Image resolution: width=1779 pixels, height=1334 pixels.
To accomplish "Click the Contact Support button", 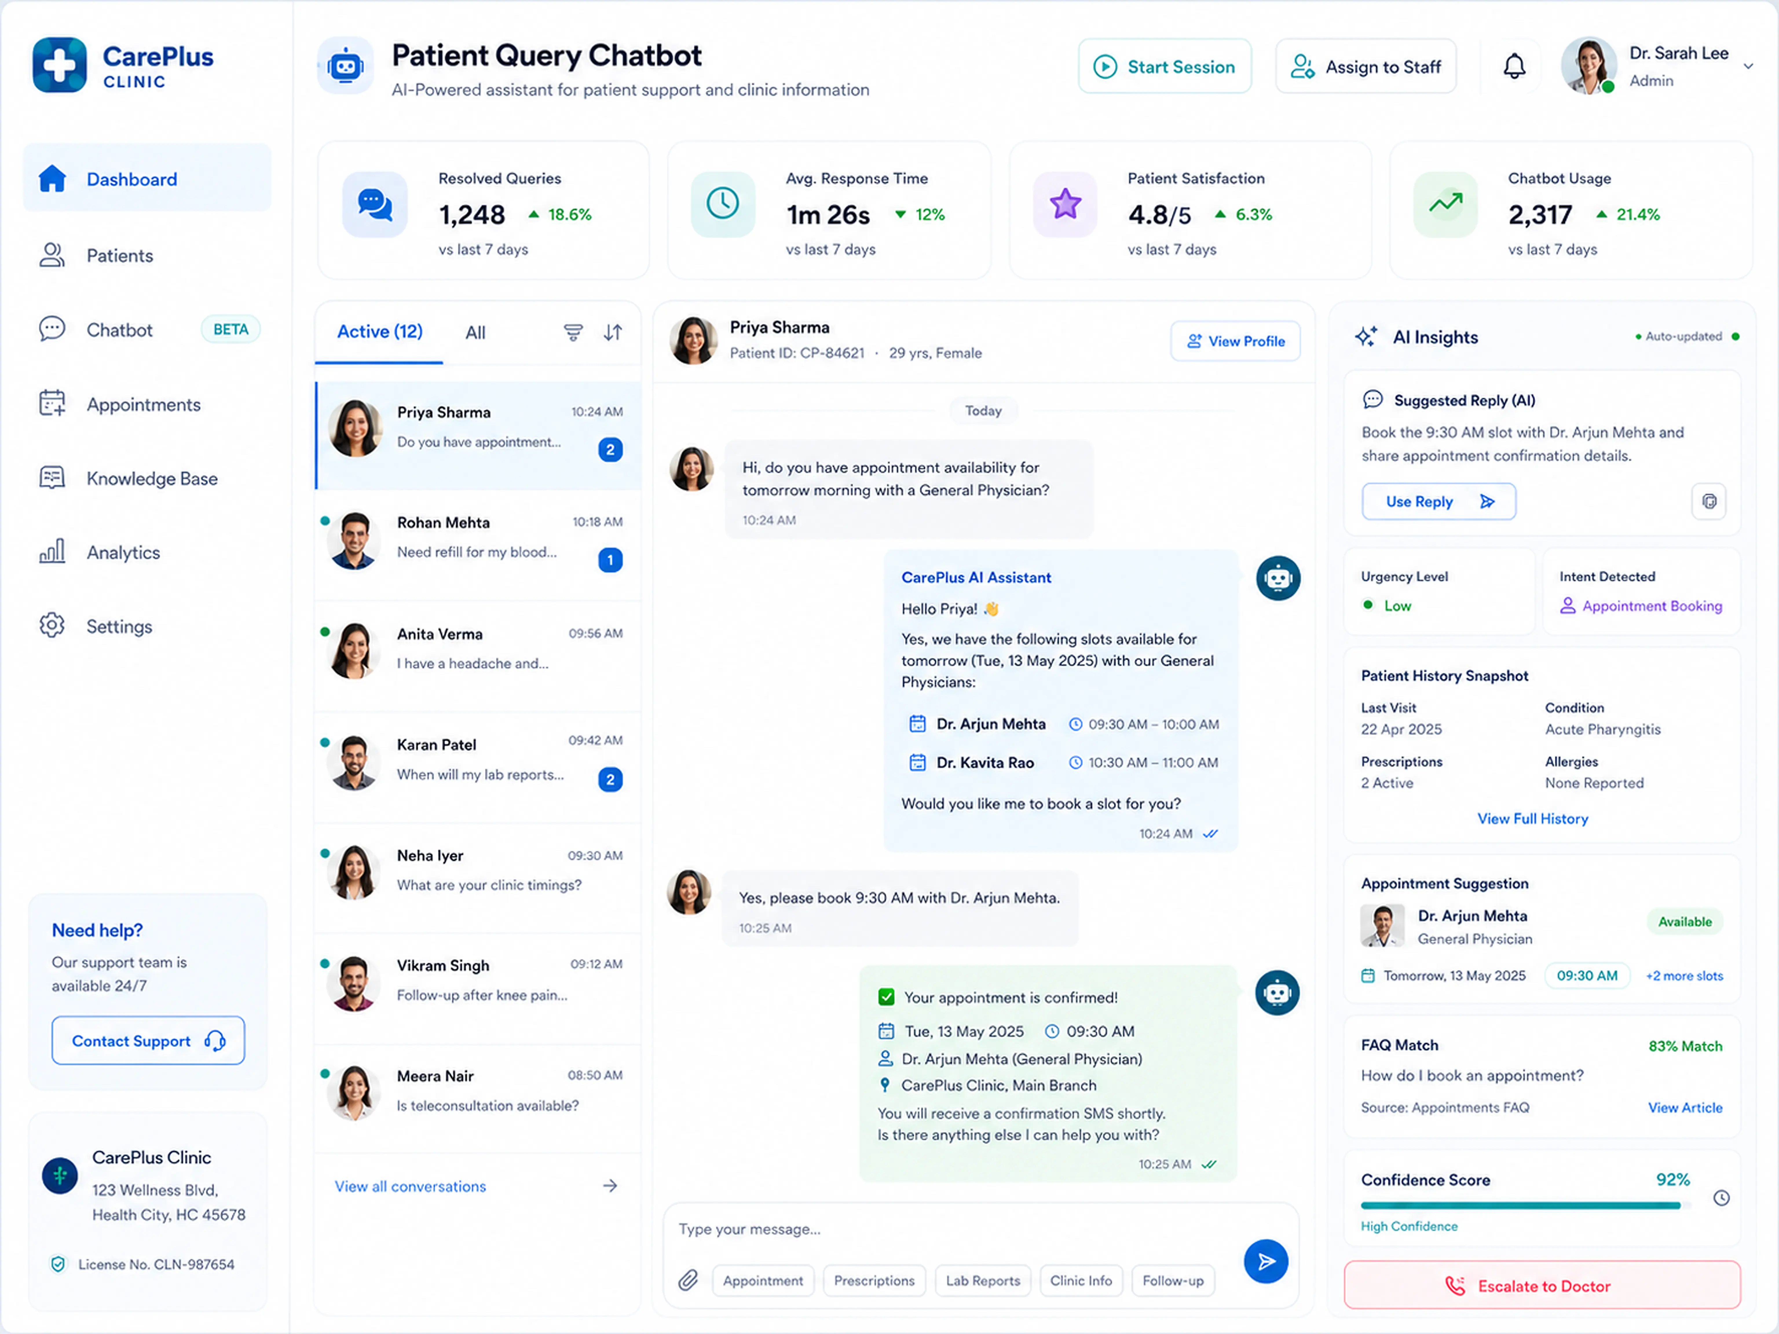I will tap(148, 1040).
